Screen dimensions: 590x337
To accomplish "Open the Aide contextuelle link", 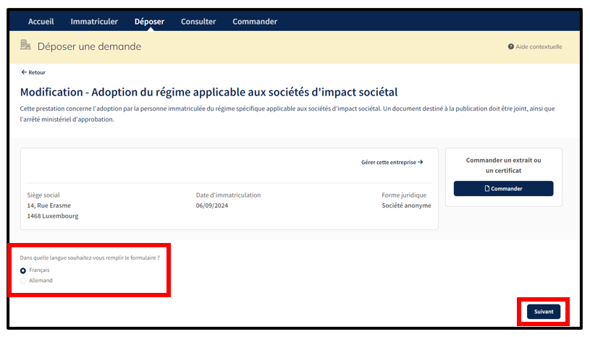I will (539, 47).
